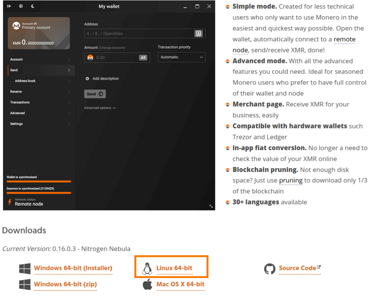Open the Transactions menu item
The width and height of the screenshot is (387, 298).
[x=41, y=102]
